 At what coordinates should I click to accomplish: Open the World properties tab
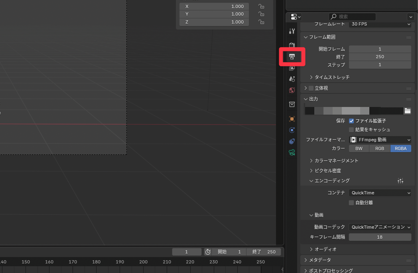[x=292, y=90]
